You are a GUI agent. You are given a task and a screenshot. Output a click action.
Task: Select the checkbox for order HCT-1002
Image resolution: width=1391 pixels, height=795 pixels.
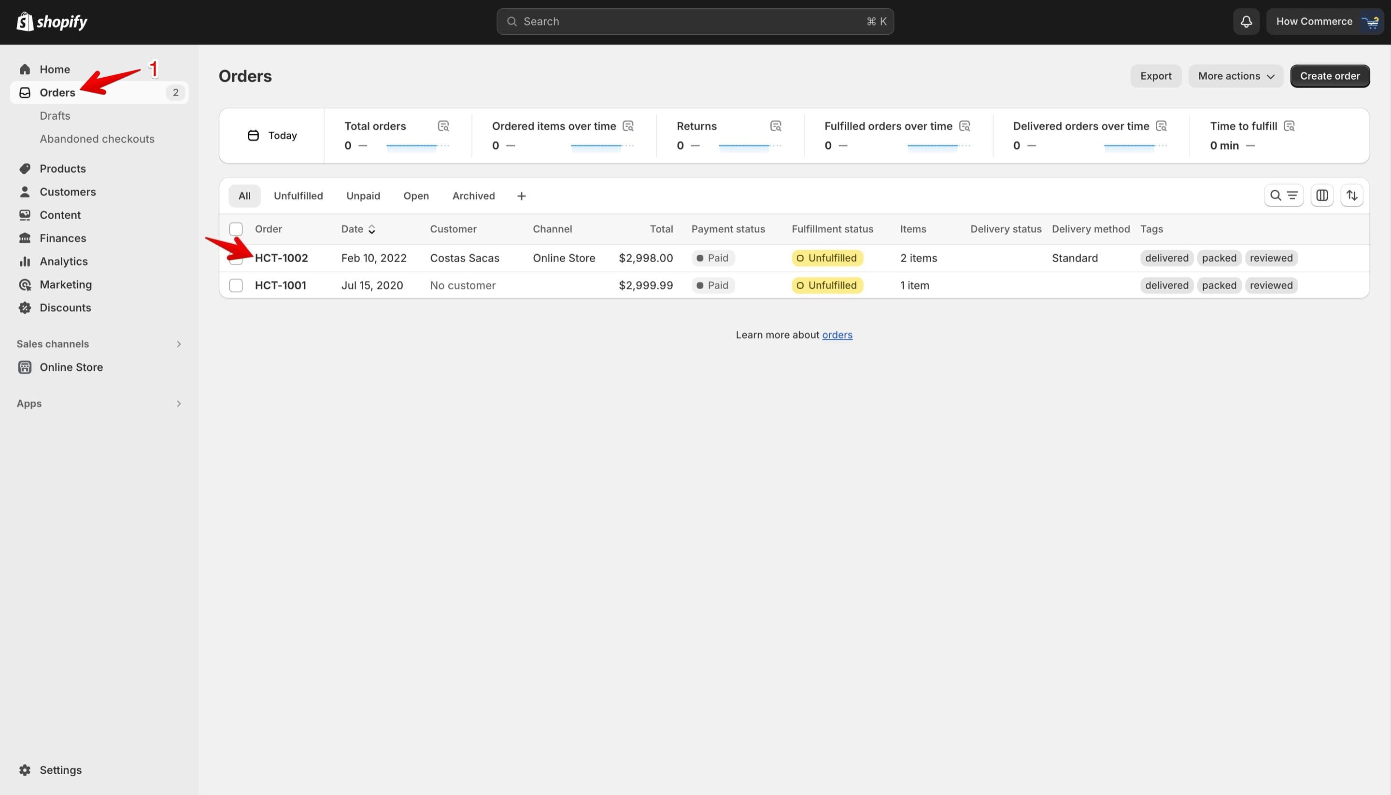[x=236, y=259]
